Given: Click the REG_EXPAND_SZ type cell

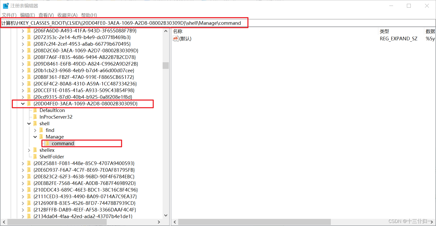Looking at the screenshot, I should click(398, 39).
